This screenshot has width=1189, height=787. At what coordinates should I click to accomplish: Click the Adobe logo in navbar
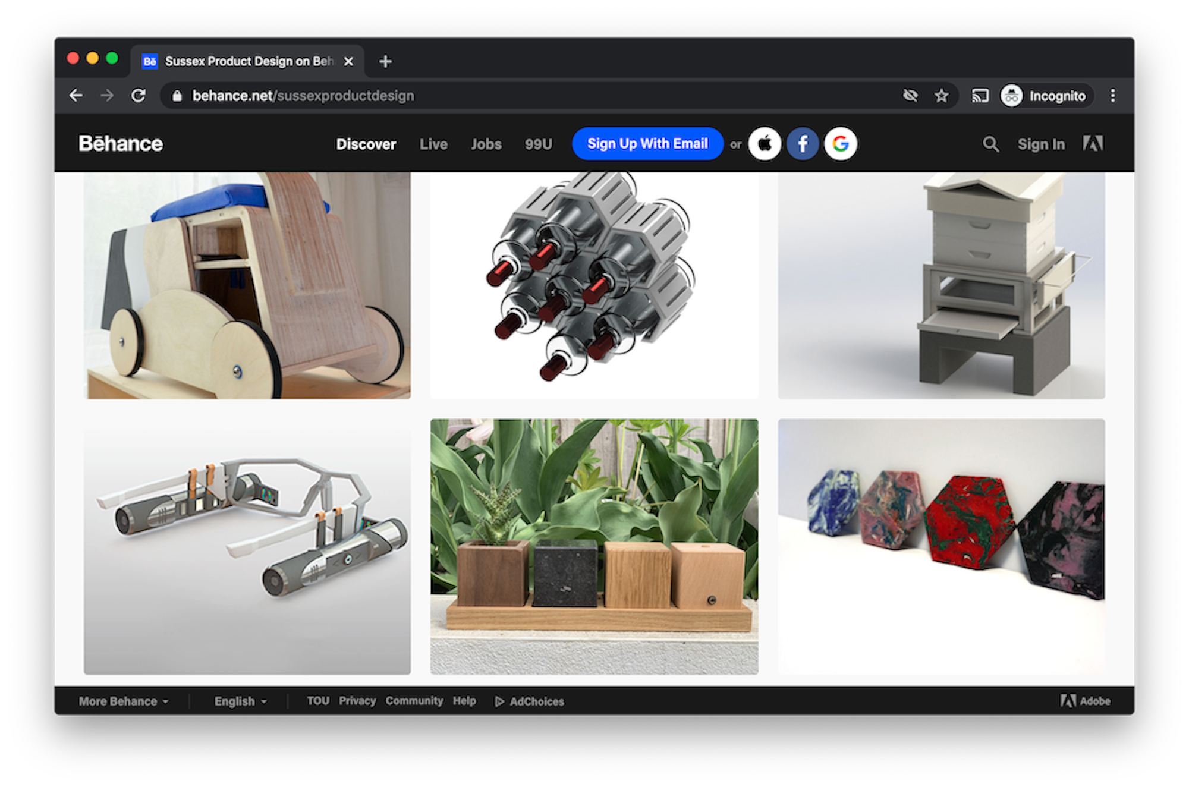1093,143
